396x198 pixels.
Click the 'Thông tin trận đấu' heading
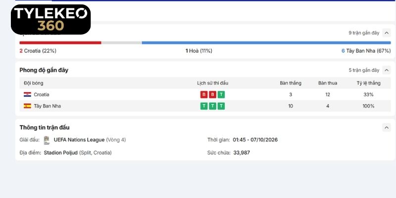click(x=45, y=128)
